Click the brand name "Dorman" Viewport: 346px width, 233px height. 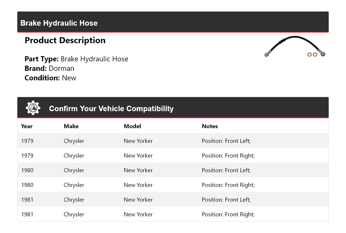tap(61, 68)
